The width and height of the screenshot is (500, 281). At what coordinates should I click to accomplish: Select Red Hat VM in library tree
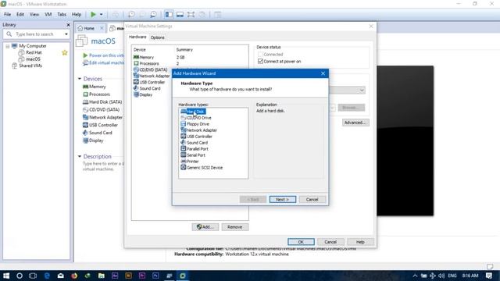(x=34, y=52)
